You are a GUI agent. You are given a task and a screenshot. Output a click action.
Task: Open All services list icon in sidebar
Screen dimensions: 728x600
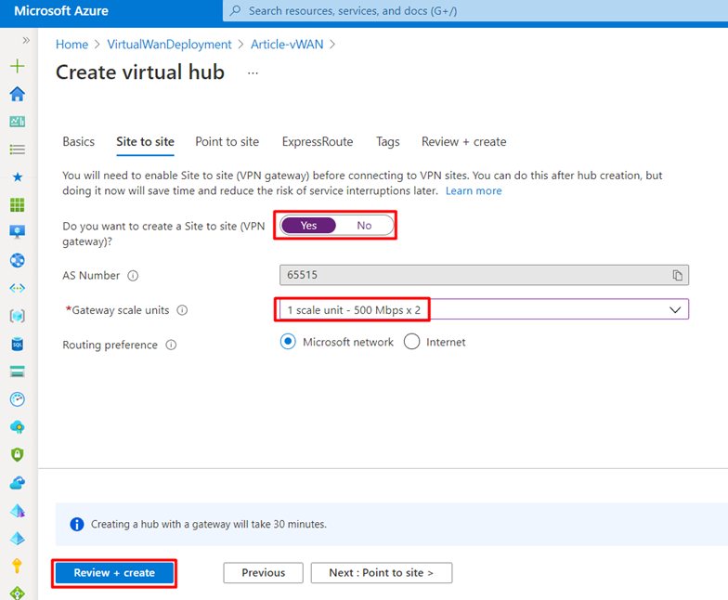(17, 150)
